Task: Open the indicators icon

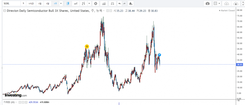Action: (x=104, y=3)
